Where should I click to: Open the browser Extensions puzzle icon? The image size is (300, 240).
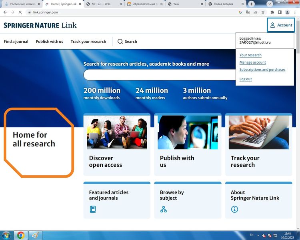coord(272,12)
